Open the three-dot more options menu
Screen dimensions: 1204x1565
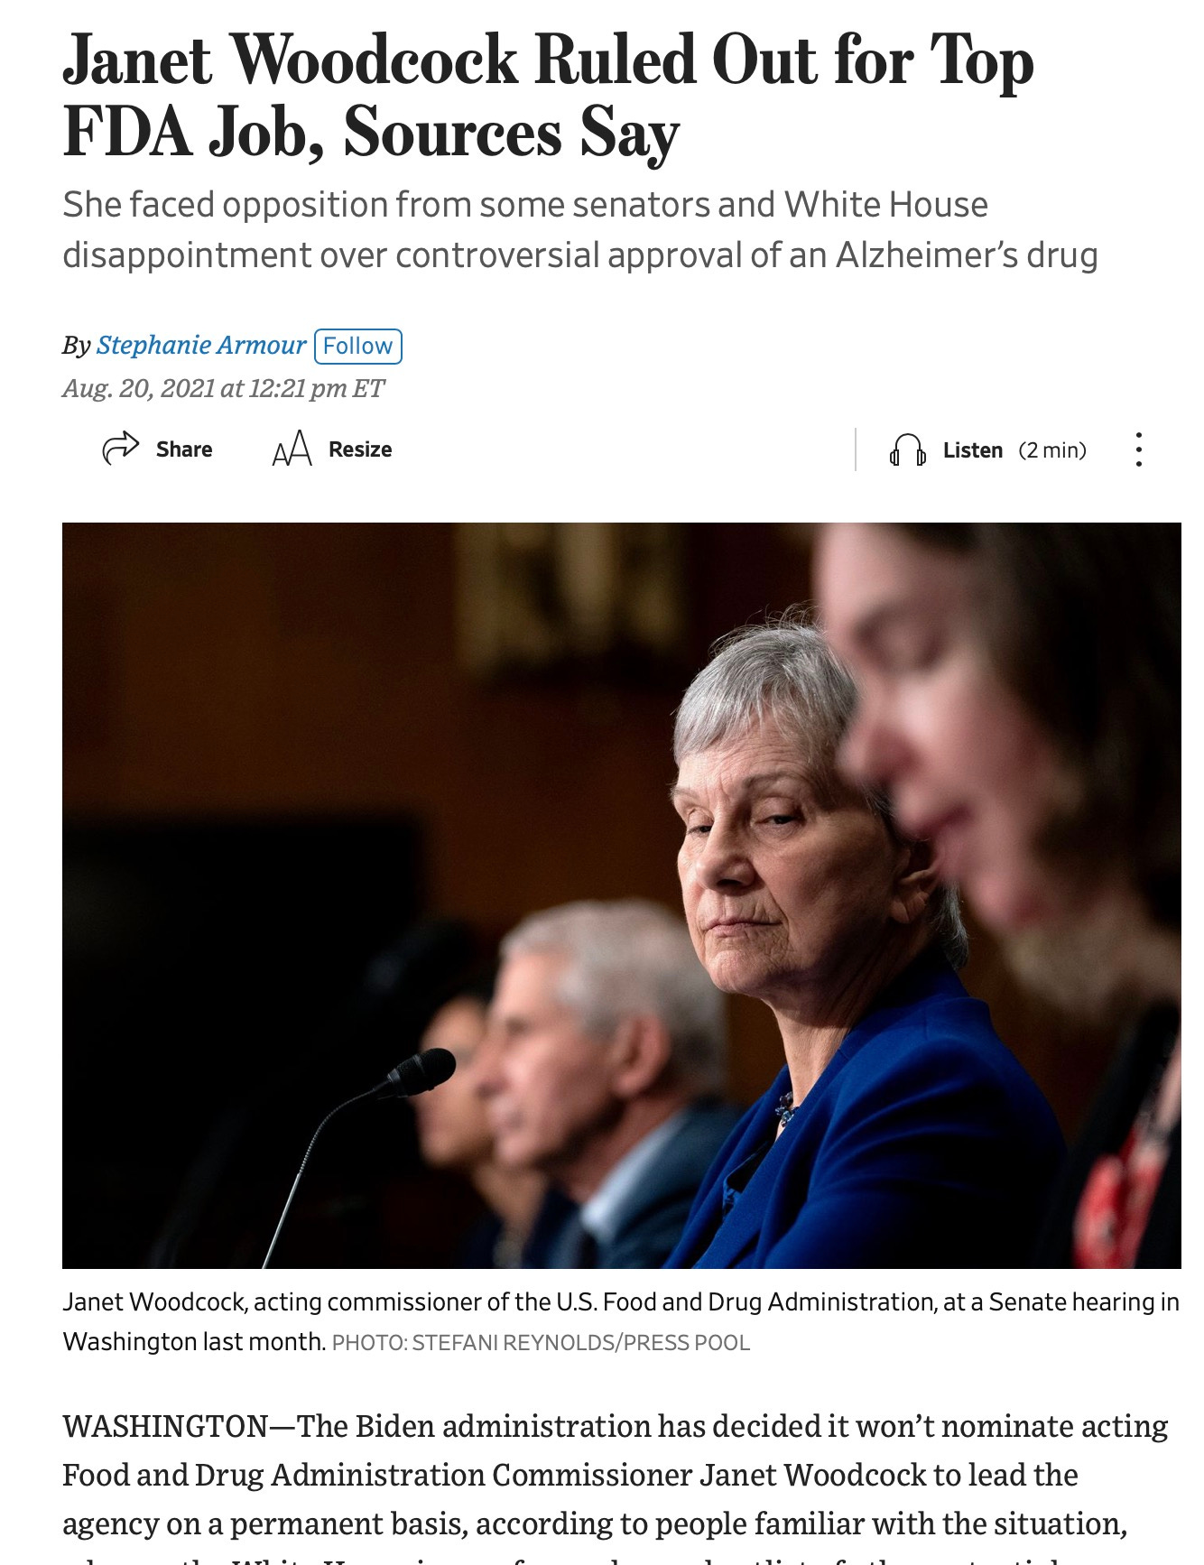coord(1139,449)
